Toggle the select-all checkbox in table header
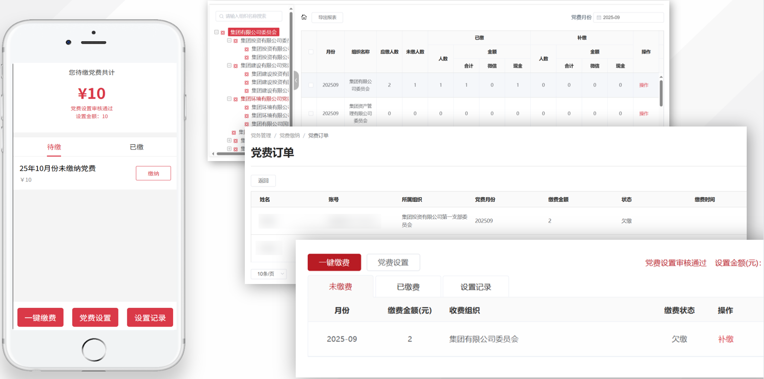Image resolution: width=764 pixels, height=379 pixels. pos(311,52)
